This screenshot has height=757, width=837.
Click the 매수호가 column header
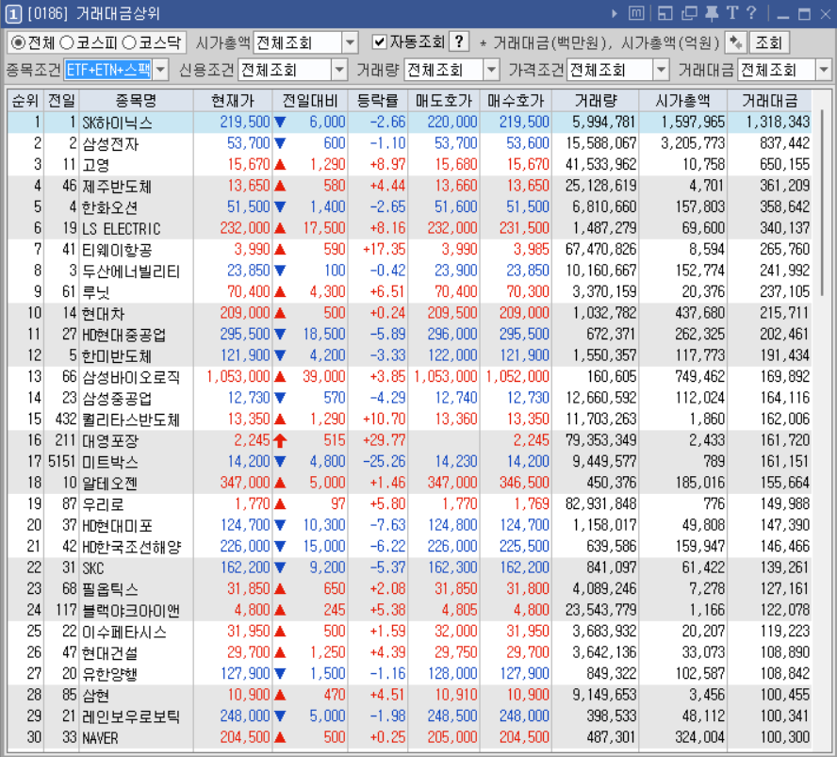click(x=516, y=100)
